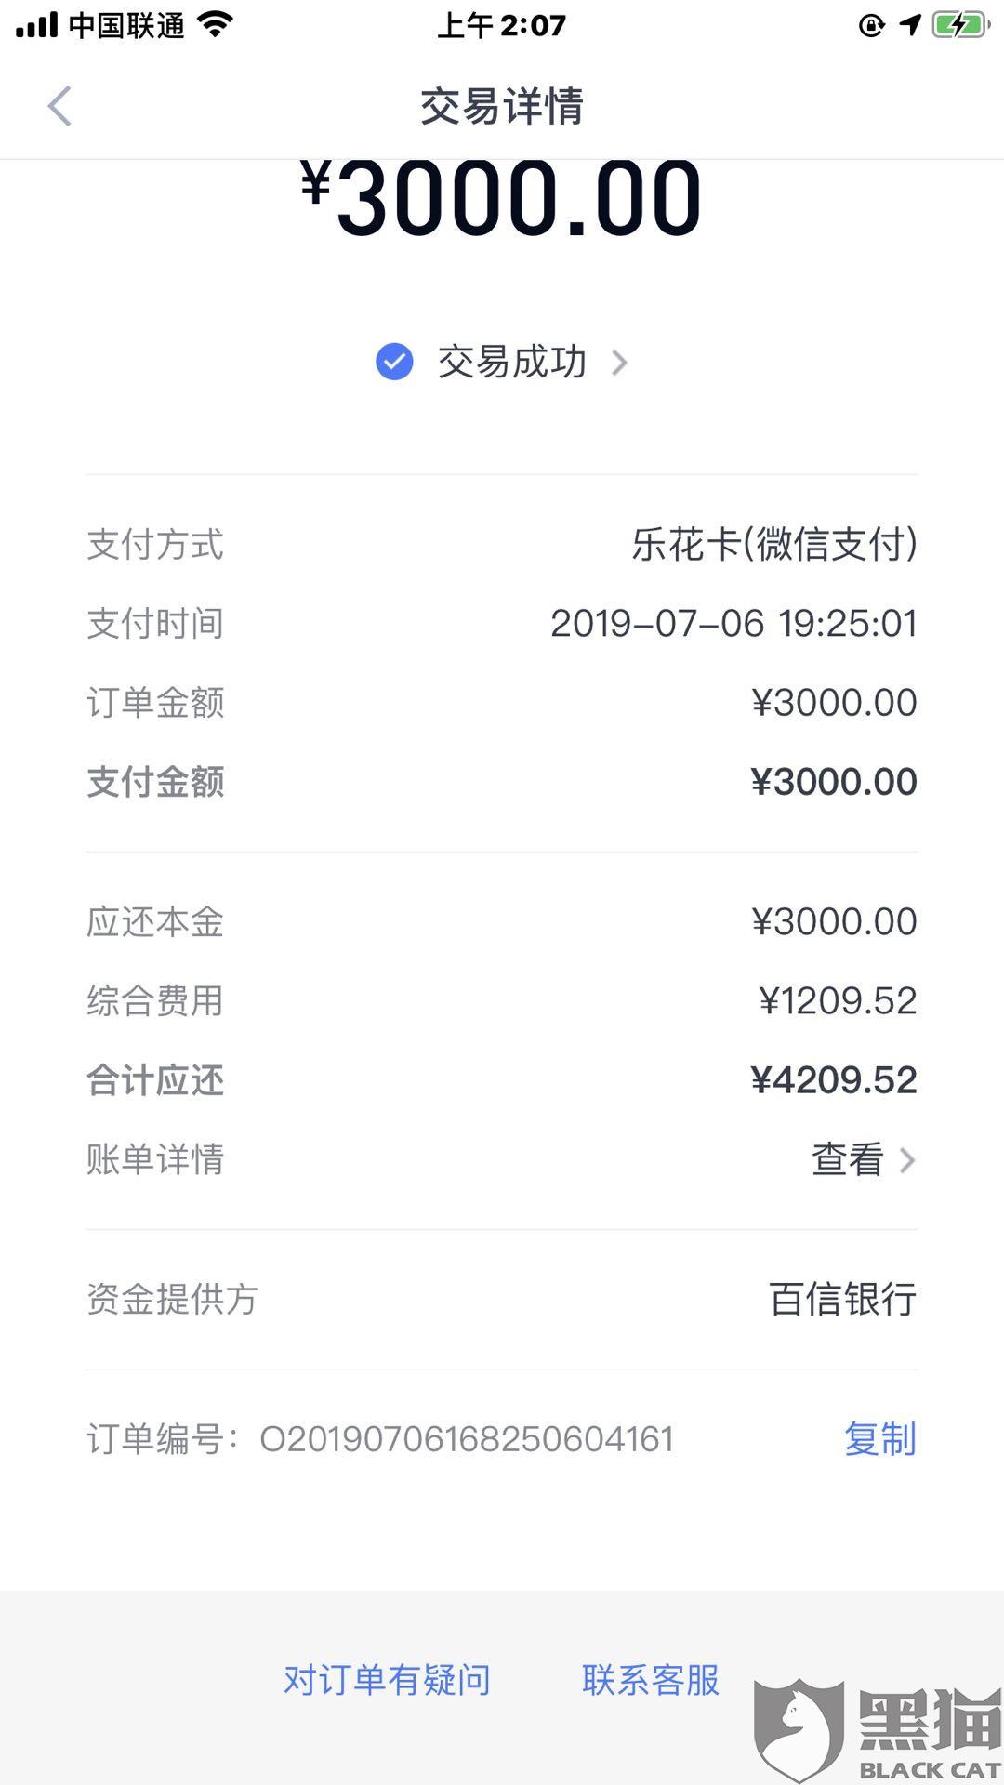Tap the rotation lock status icon
1004x1785 pixels.
871,25
